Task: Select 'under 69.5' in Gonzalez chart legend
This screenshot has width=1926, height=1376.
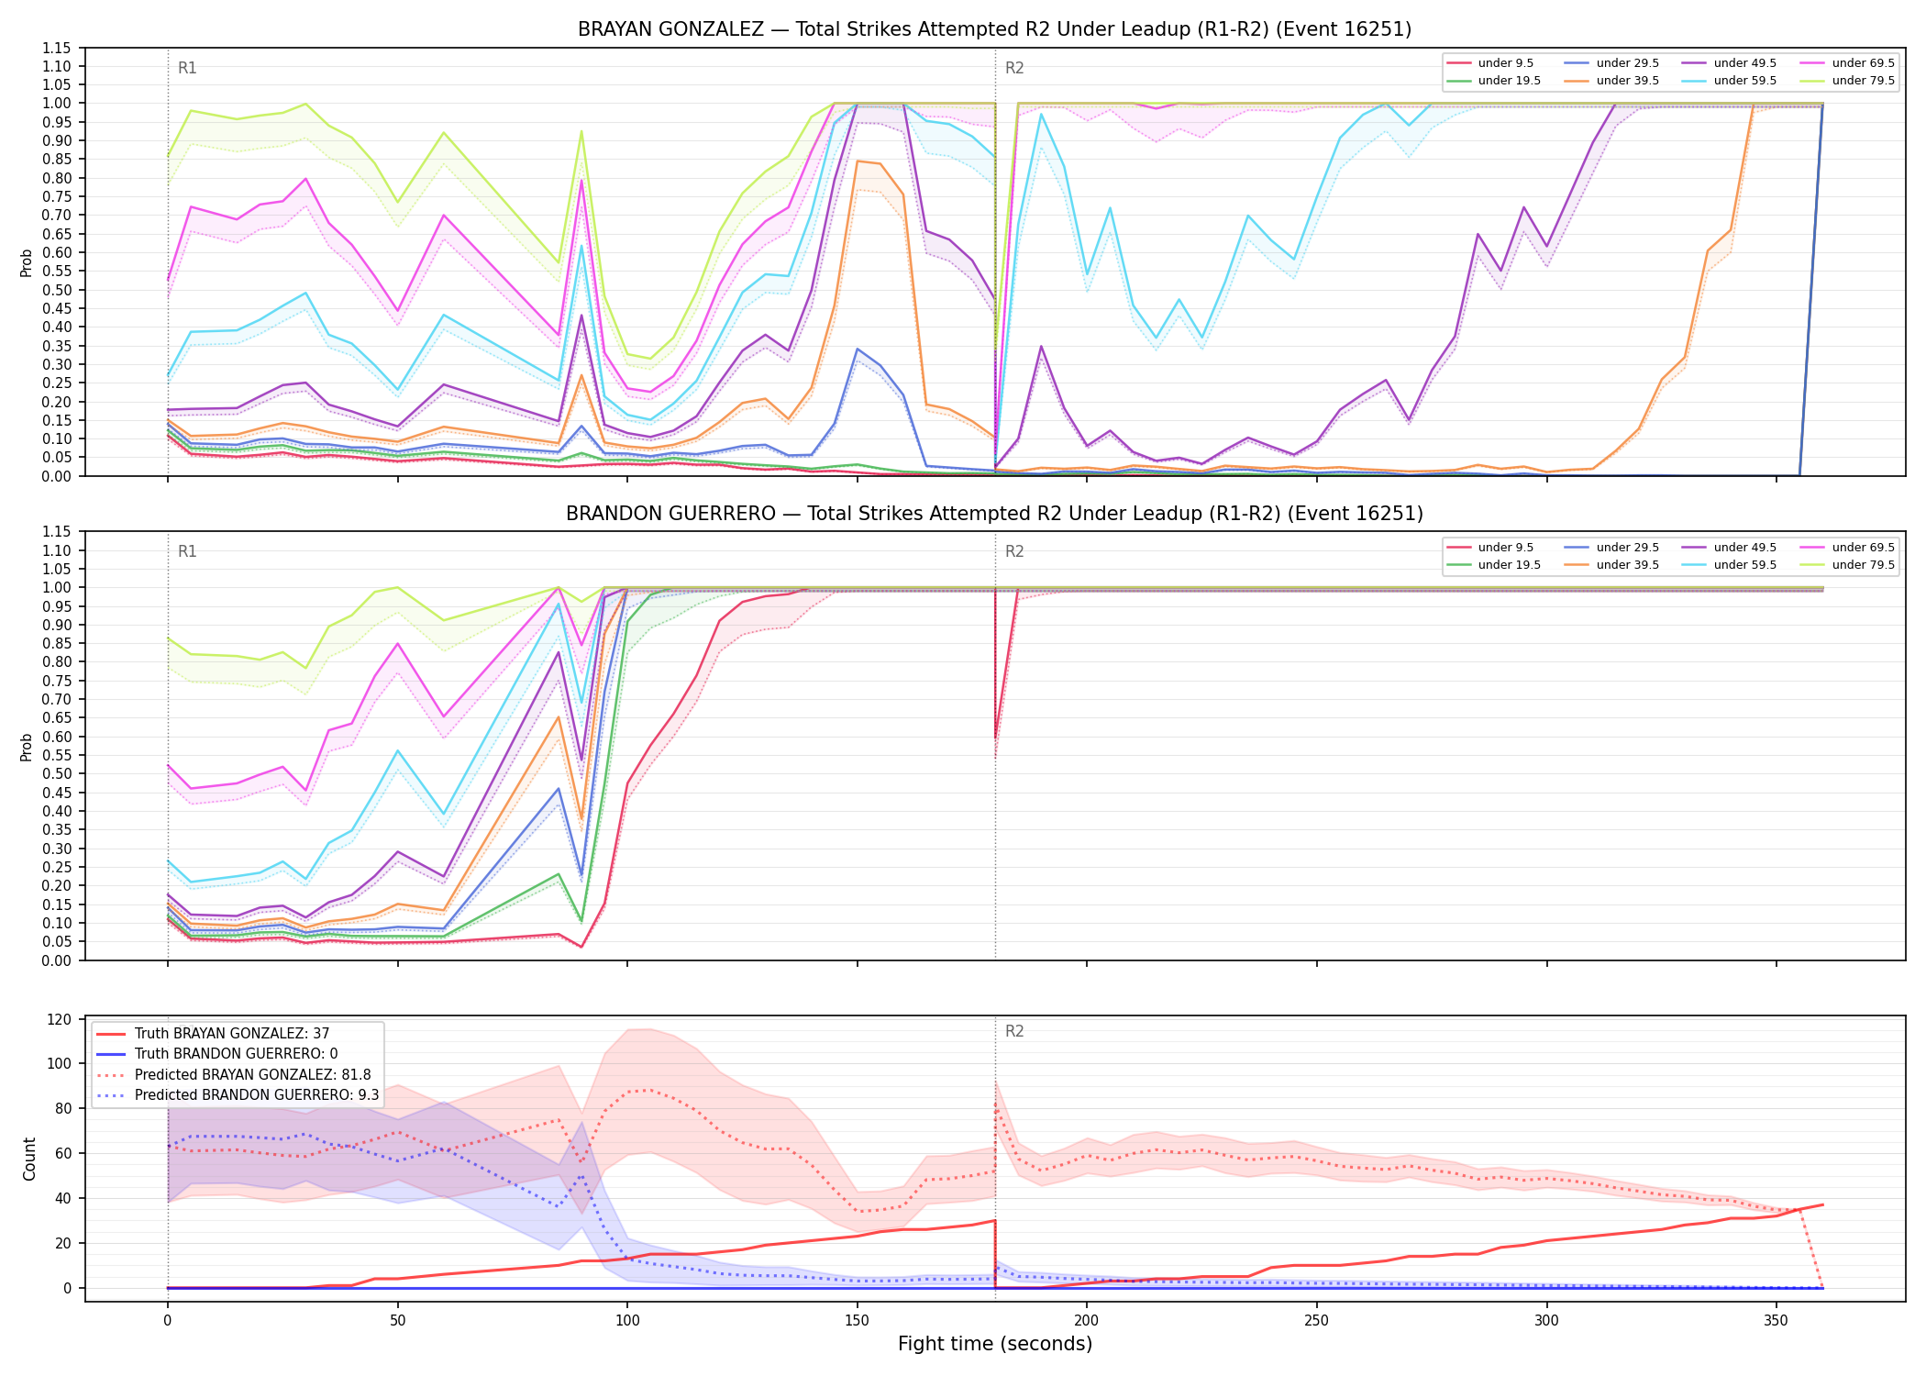Action: tap(1847, 63)
